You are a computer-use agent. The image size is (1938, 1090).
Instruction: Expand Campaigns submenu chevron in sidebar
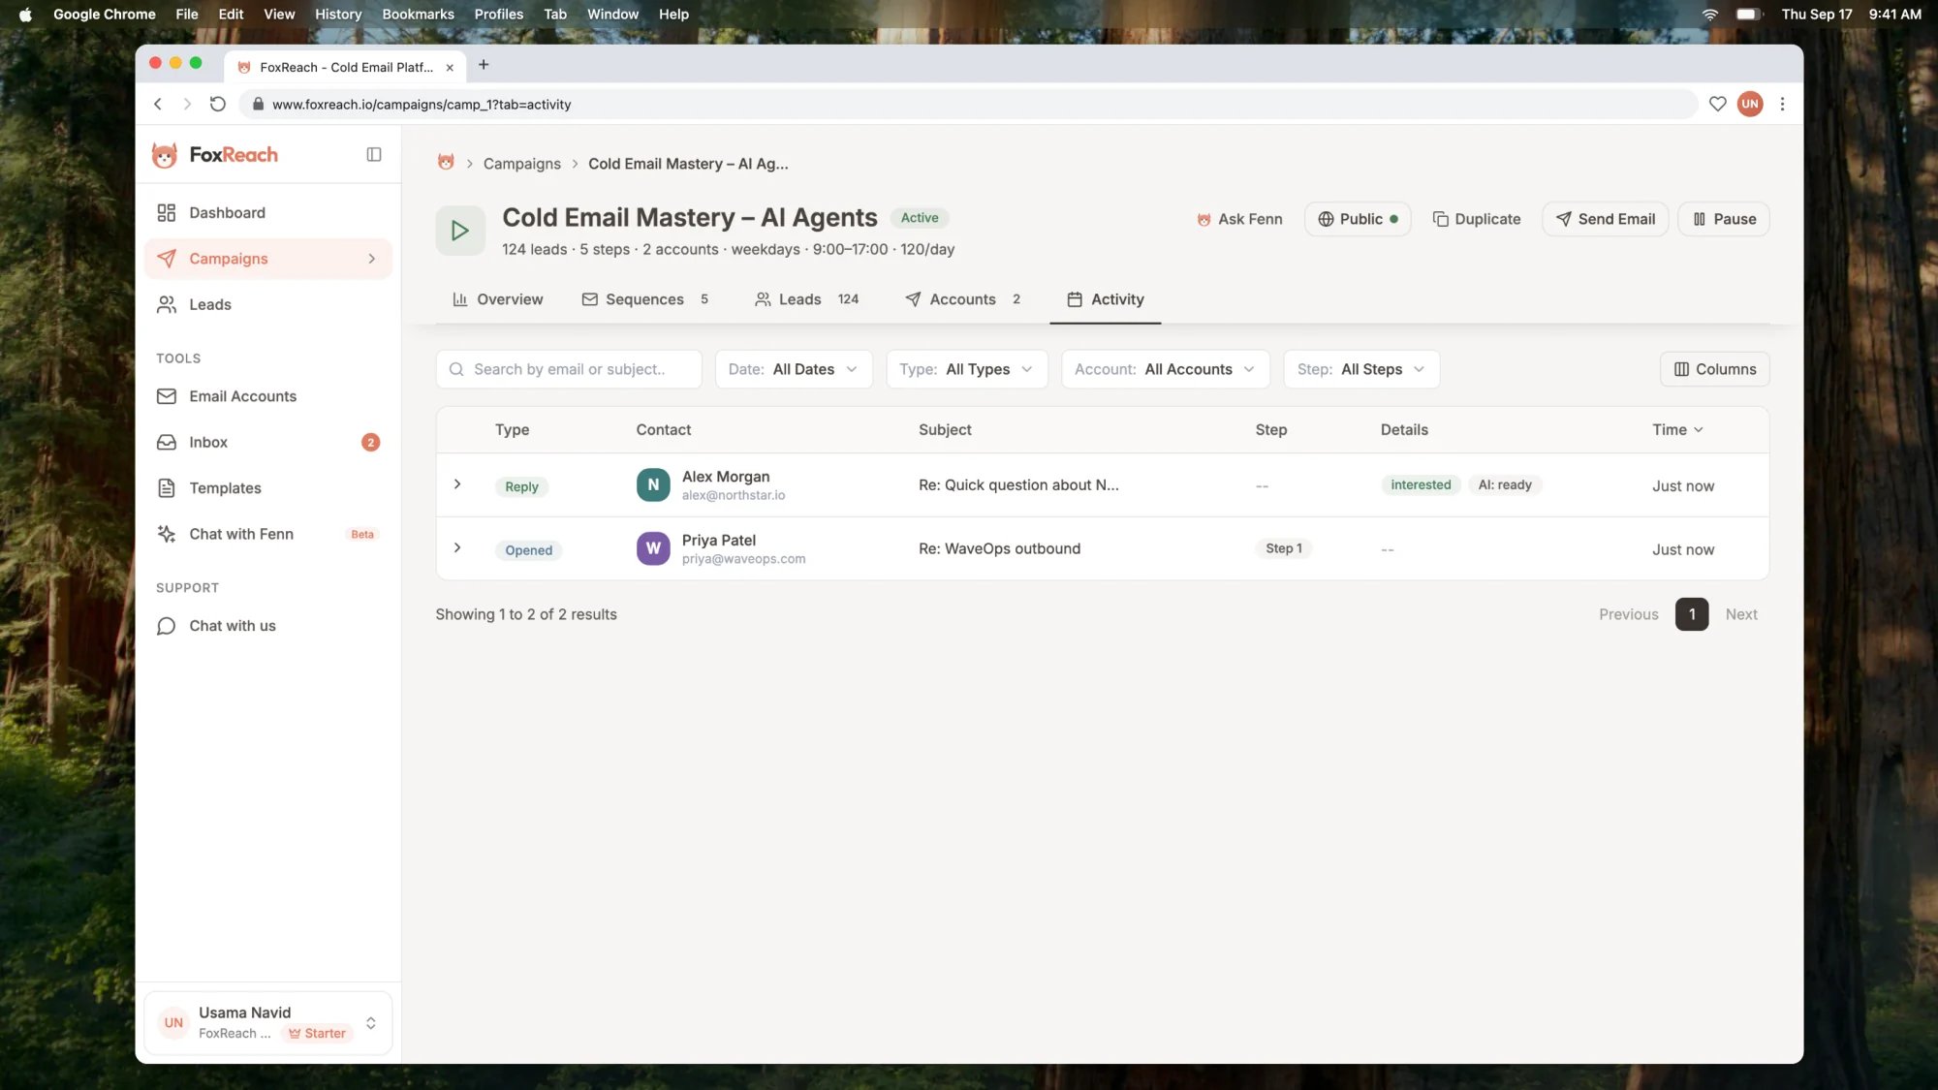click(371, 259)
